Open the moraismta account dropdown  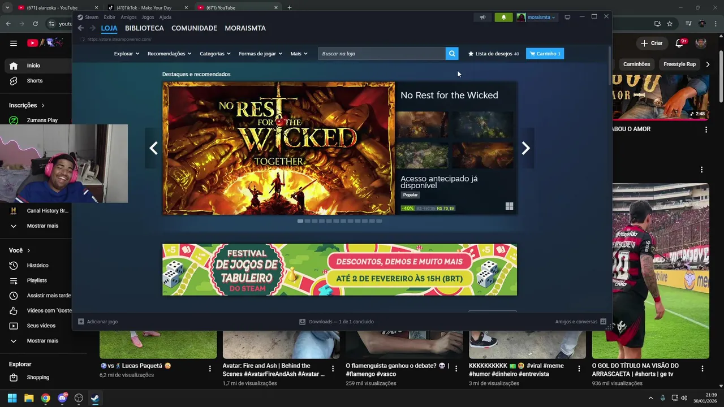[x=536, y=17]
